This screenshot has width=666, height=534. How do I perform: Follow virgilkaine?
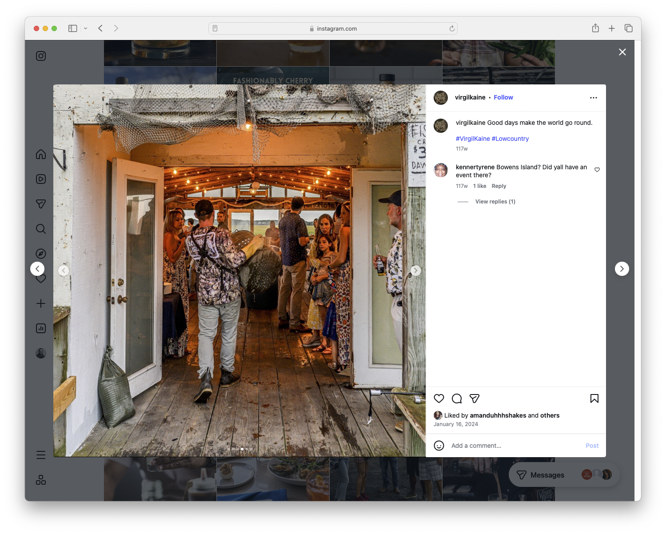coord(503,97)
